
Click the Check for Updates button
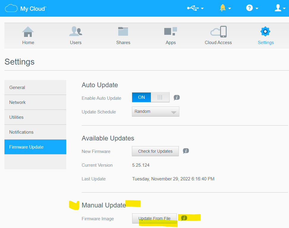coord(155,151)
